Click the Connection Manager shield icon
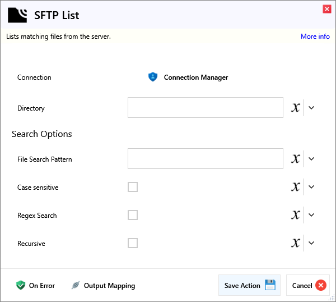This screenshot has width=336, height=302. click(x=153, y=77)
